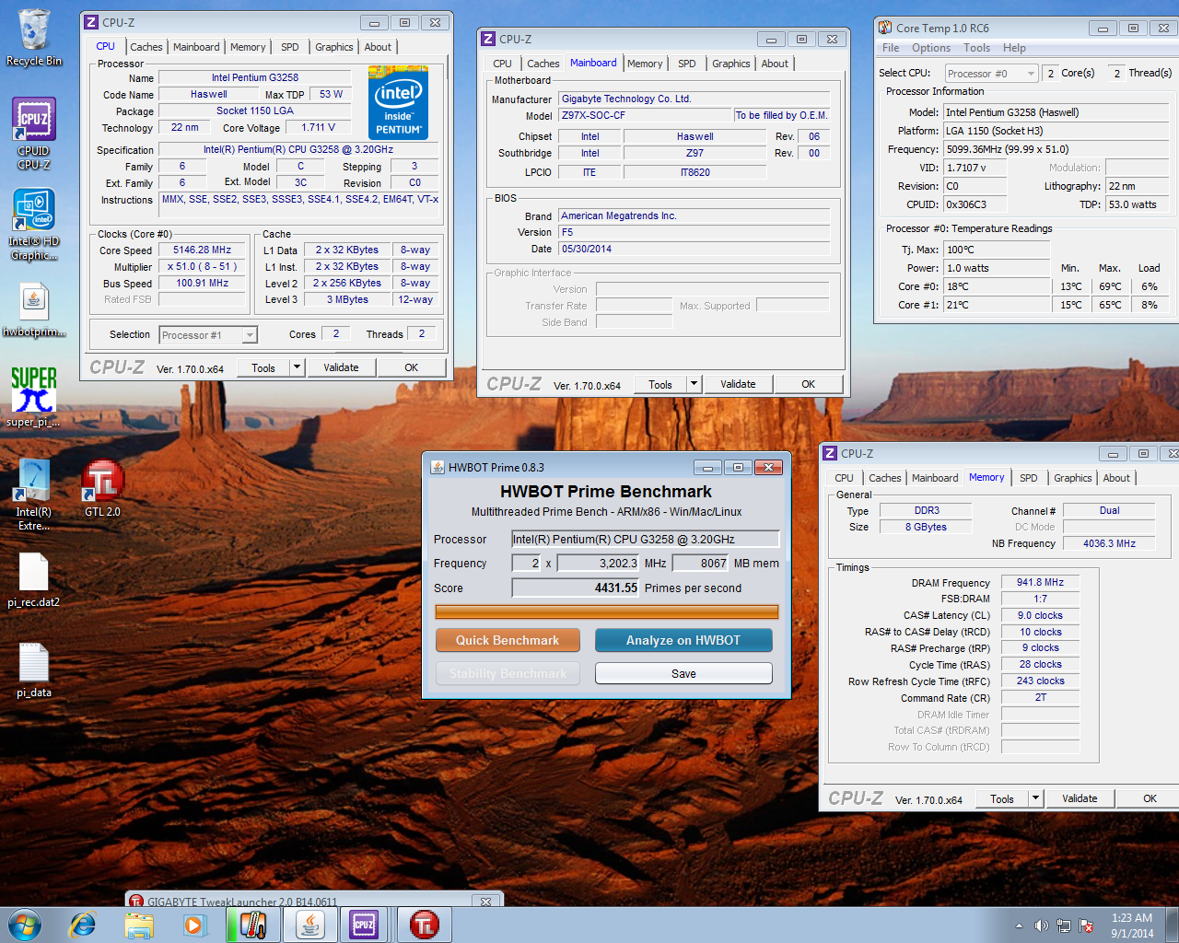The image size is (1179, 943).
Task: Click Analyze on HWBOT button
Action: 683,640
